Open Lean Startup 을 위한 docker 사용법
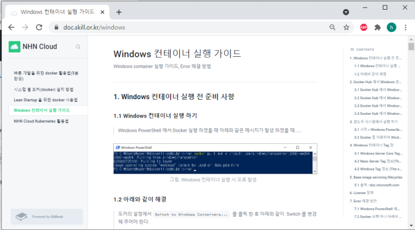This screenshot has width=415, height=230. coord(46,100)
